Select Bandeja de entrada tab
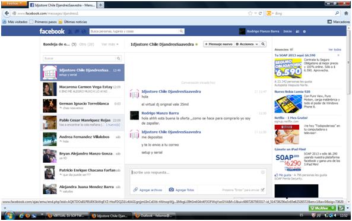This screenshot has height=221, width=352. (60, 44)
